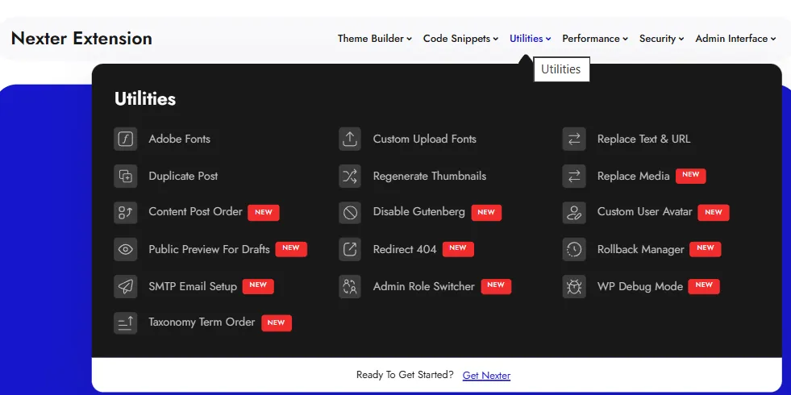The image size is (791, 395).
Task: Click the Content Post Order icon
Action: 125,212
